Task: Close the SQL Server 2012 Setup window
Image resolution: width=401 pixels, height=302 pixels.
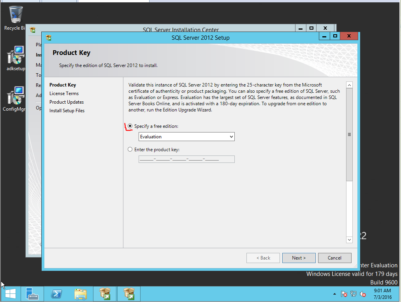Action: coord(349,36)
